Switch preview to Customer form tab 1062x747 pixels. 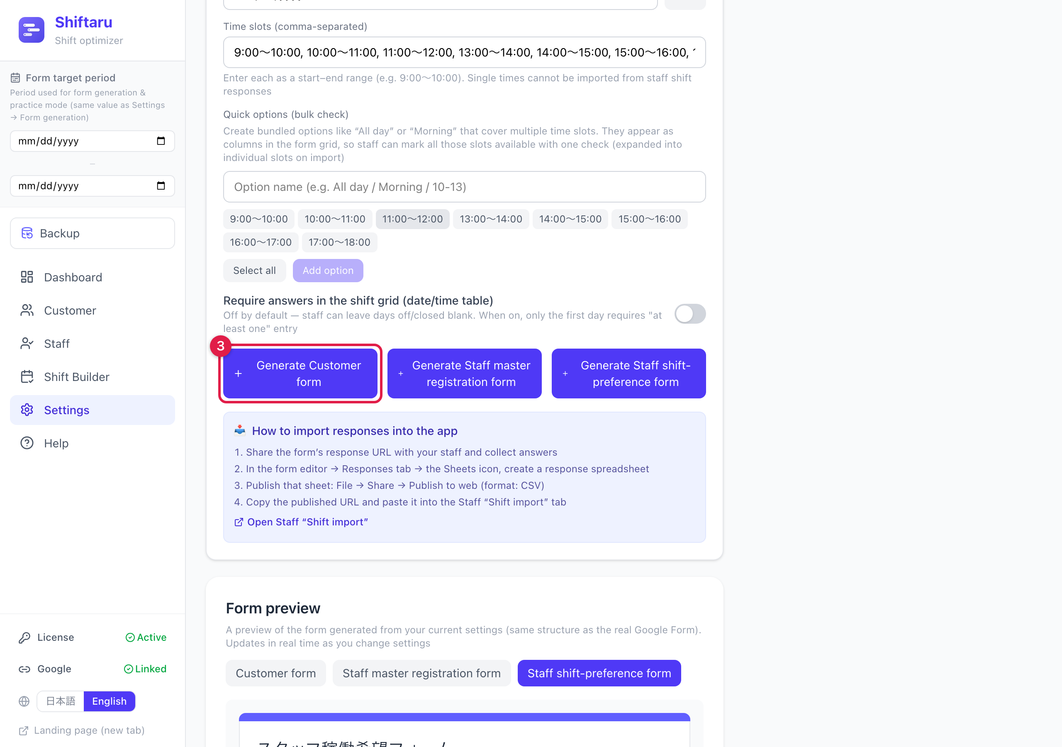click(276, 674)
